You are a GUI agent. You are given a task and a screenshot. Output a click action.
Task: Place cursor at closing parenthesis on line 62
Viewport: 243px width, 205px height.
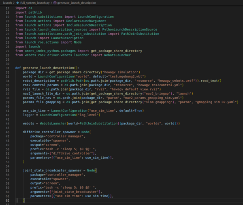[x=24, y=201]
